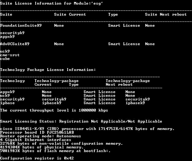192x161 pixels.
Task: Click "appxk9" in the technology table
Action: [7, 92]
